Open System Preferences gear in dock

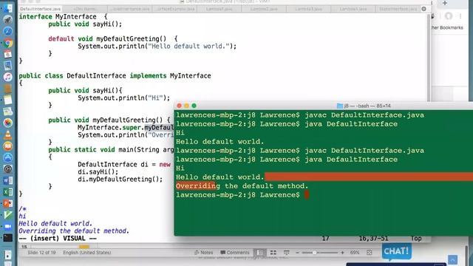point(8,169)
